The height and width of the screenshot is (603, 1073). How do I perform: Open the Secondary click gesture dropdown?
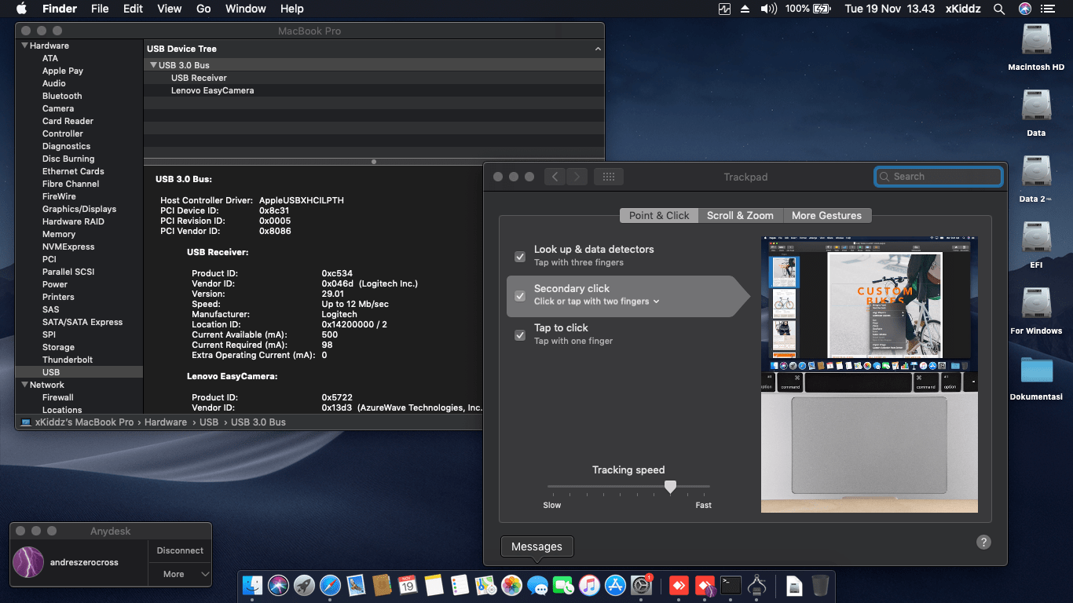coord(656,301)
